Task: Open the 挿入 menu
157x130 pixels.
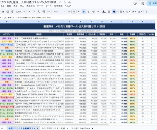Action: tap(22, 6)
